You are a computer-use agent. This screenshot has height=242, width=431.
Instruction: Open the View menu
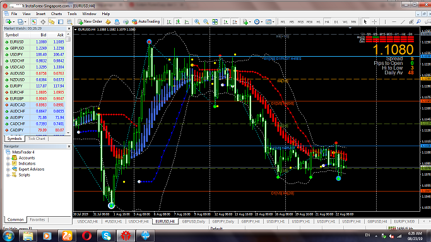click(x=27, y=14)
